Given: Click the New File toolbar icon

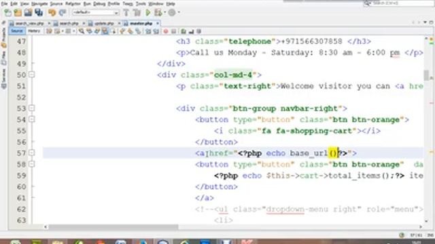Looking at the screenshot, I should [x=7, y=12].
